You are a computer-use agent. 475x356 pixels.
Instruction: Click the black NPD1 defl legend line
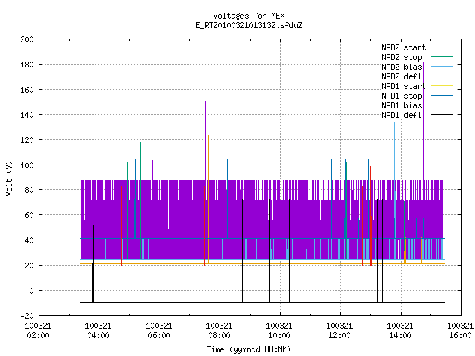(x=442, y=115)
